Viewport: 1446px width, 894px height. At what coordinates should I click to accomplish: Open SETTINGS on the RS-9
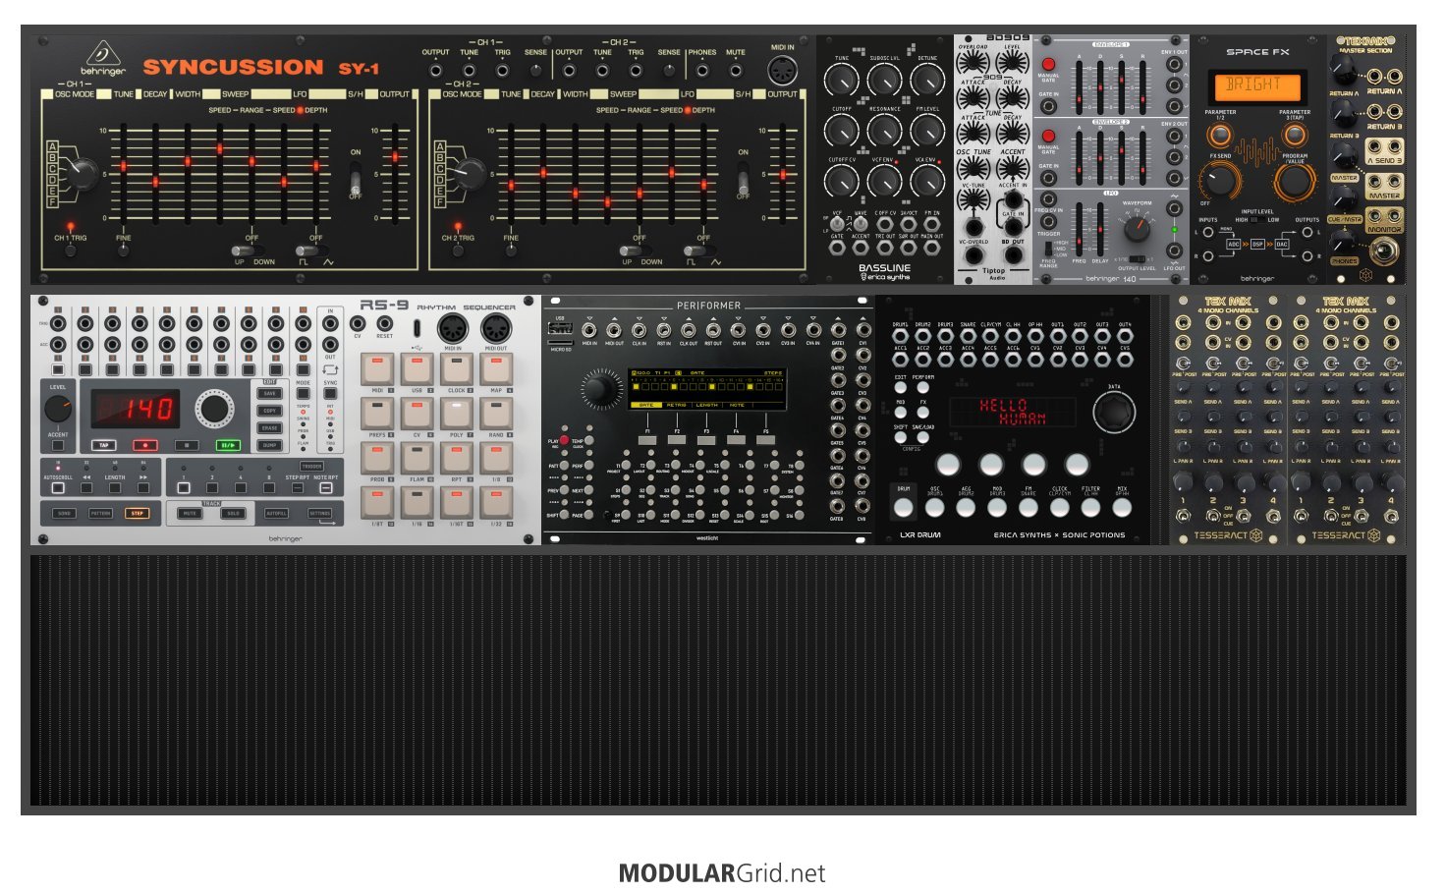(x=320, y=513)
